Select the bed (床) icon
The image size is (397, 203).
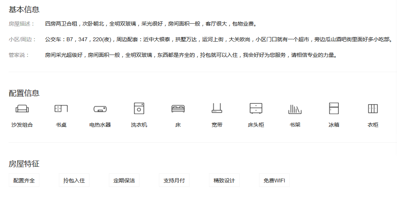tap(178, 109)
